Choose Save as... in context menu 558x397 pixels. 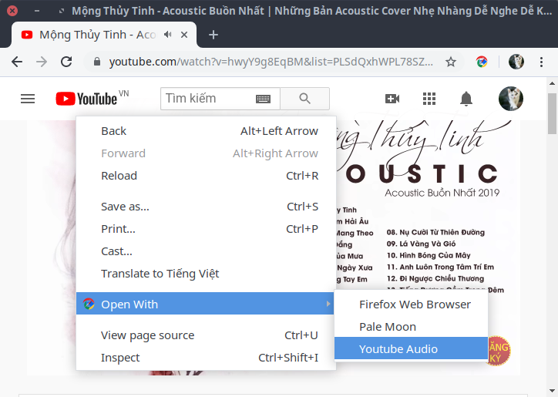point(206,207)
